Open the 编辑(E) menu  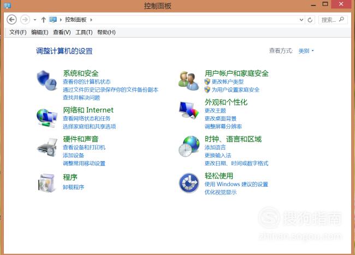tap(40, 32)
